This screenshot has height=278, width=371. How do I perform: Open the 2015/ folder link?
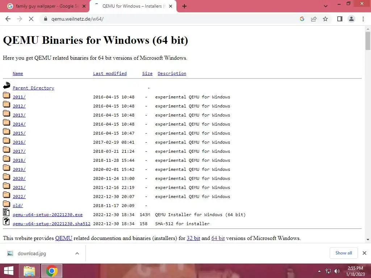19,133
